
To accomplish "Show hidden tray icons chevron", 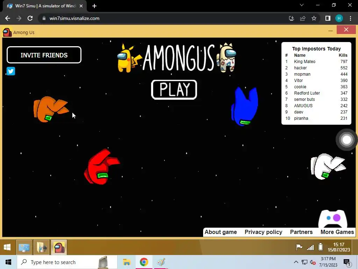I will pos(296,262).
